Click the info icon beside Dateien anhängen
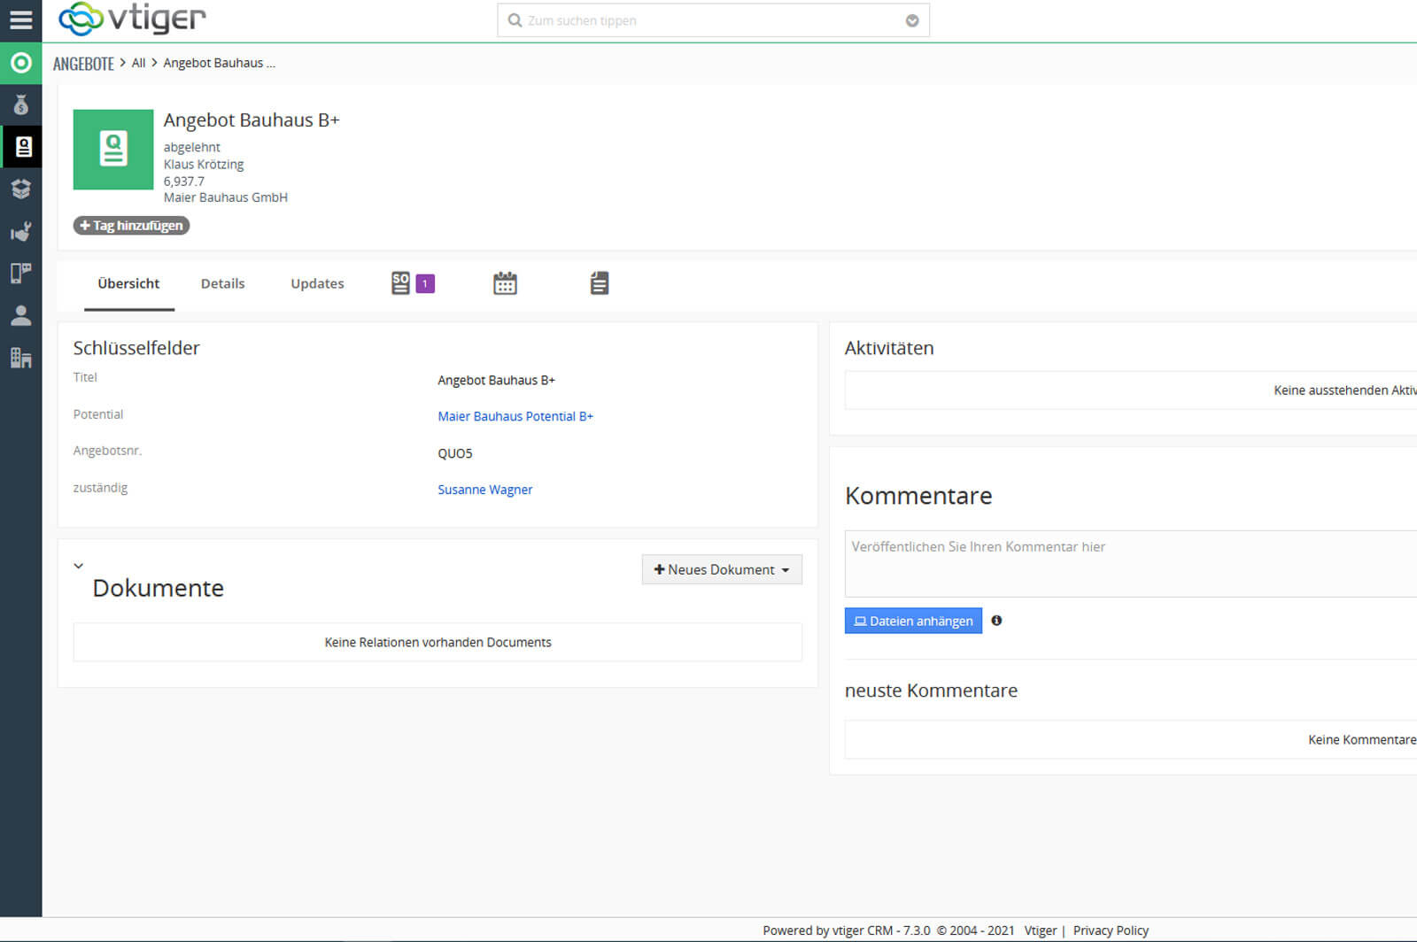Image resolution: width=1417 pixels, height=942 pixels. coord(996,621)
